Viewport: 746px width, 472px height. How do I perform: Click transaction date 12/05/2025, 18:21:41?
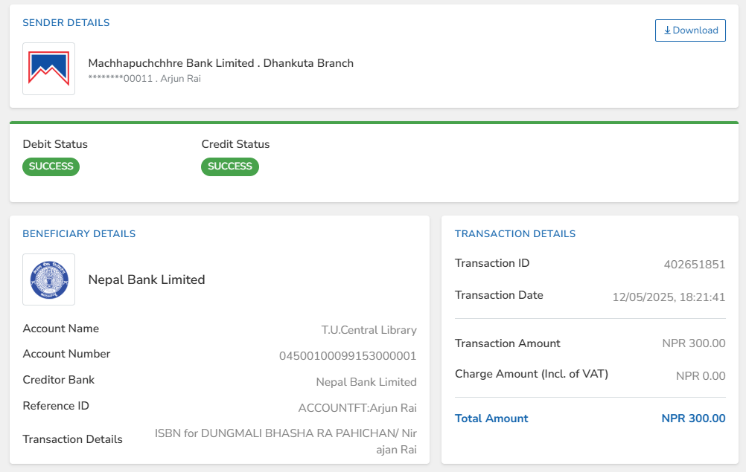[669, 297]
